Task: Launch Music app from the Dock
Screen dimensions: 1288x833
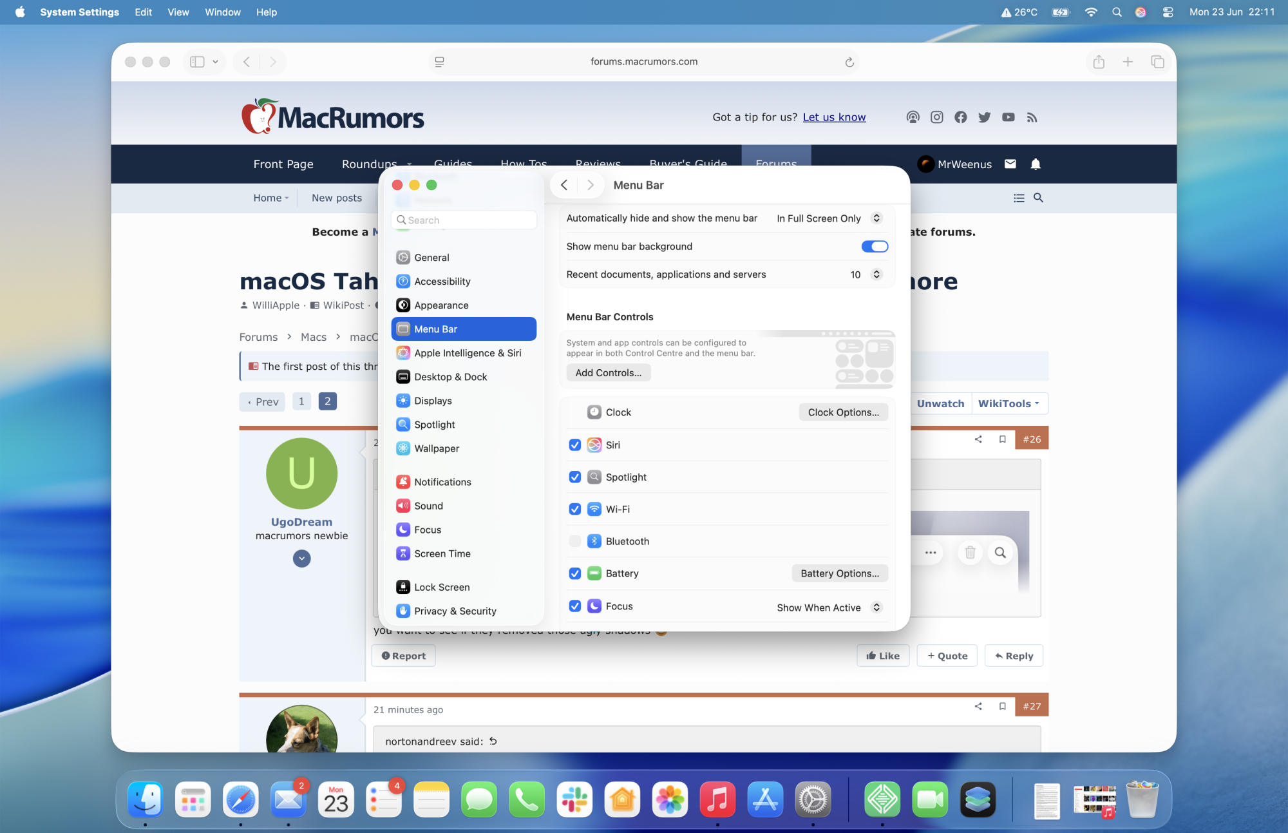Action: 717,800
